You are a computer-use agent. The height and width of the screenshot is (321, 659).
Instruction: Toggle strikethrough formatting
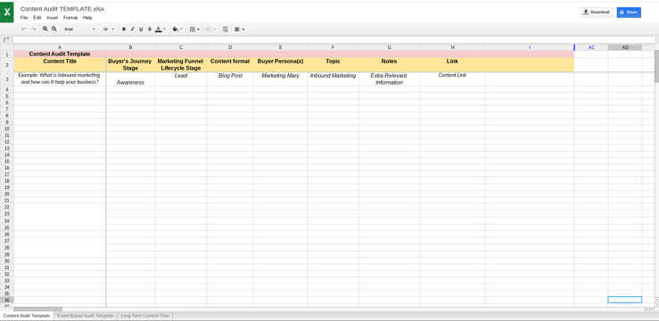click(x=150, y=29)
